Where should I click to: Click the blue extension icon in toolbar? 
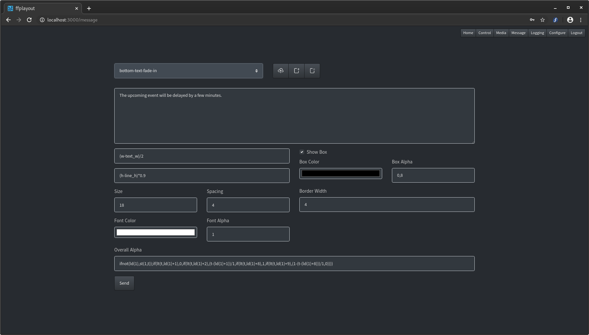[555, 20]
